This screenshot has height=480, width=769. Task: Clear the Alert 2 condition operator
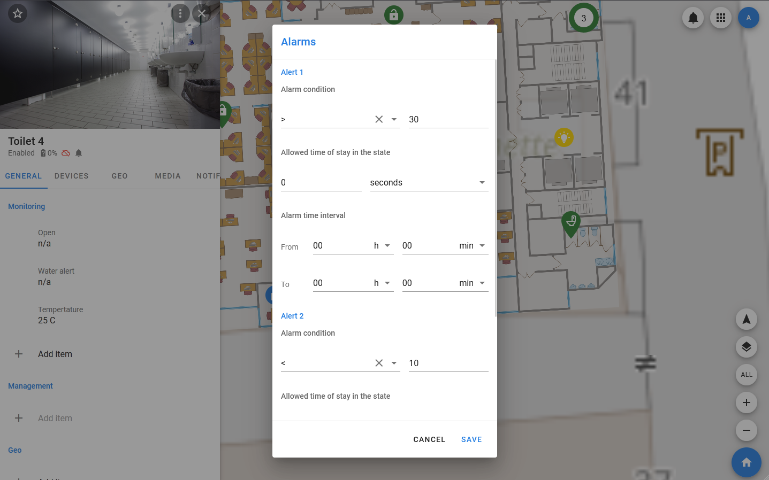379,363
